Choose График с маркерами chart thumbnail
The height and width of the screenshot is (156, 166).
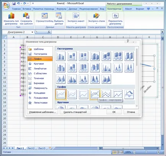(x=95, y=94)
